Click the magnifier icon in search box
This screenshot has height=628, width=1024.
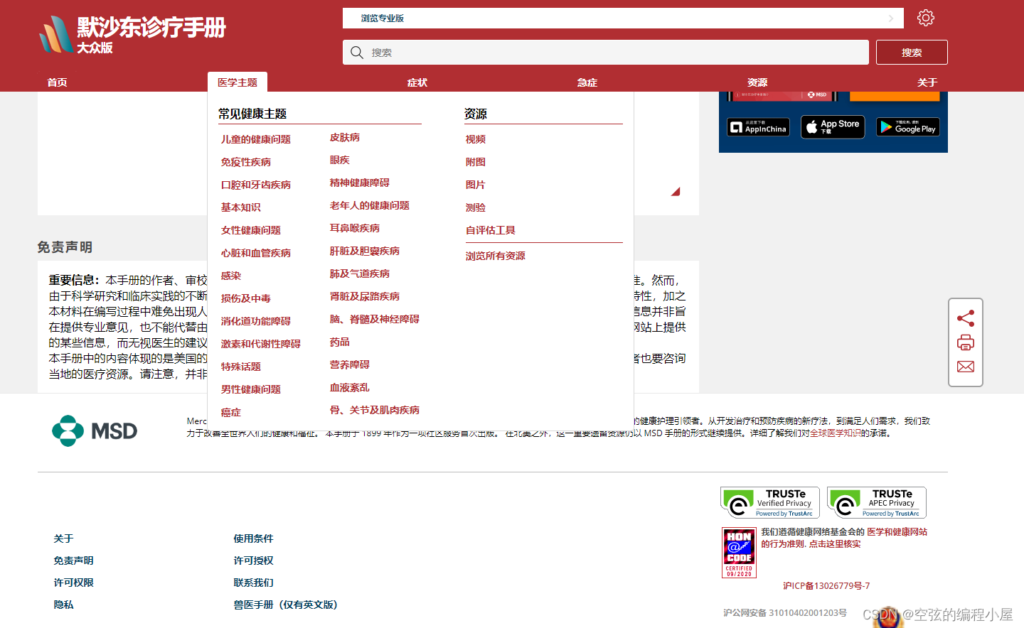pos(357,53)
